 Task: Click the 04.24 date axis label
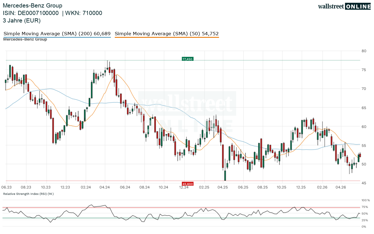tap(105, 187)
